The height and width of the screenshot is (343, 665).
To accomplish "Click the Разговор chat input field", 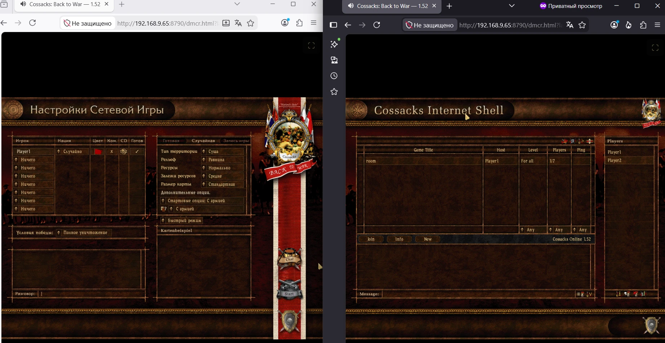I will (x=92, y=294).
